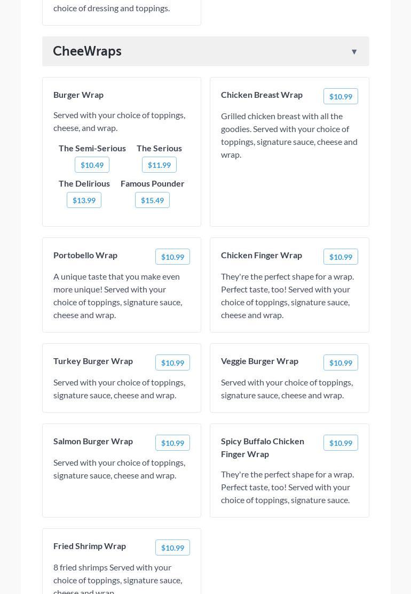Collapse the CheeWraps section arrow
The width and height of the screenshot is (411, 594).
click(354, 52)
